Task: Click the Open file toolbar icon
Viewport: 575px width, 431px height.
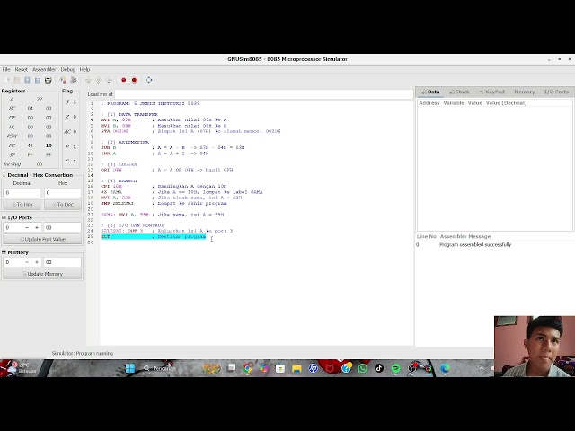Action: pos(17,80)
